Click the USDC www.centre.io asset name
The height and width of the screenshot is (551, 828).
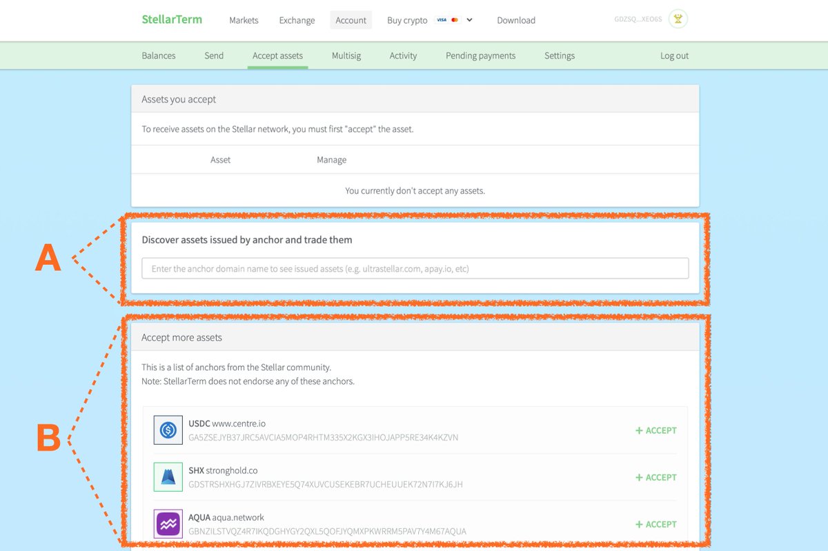tap(227, 423)
